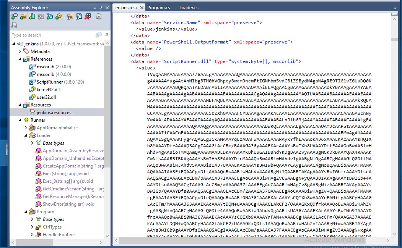This screenshot has height=248, width=402.
Task: Click the "PowerShell.OutputFormat" name in the XML
Action: [196, 42]
